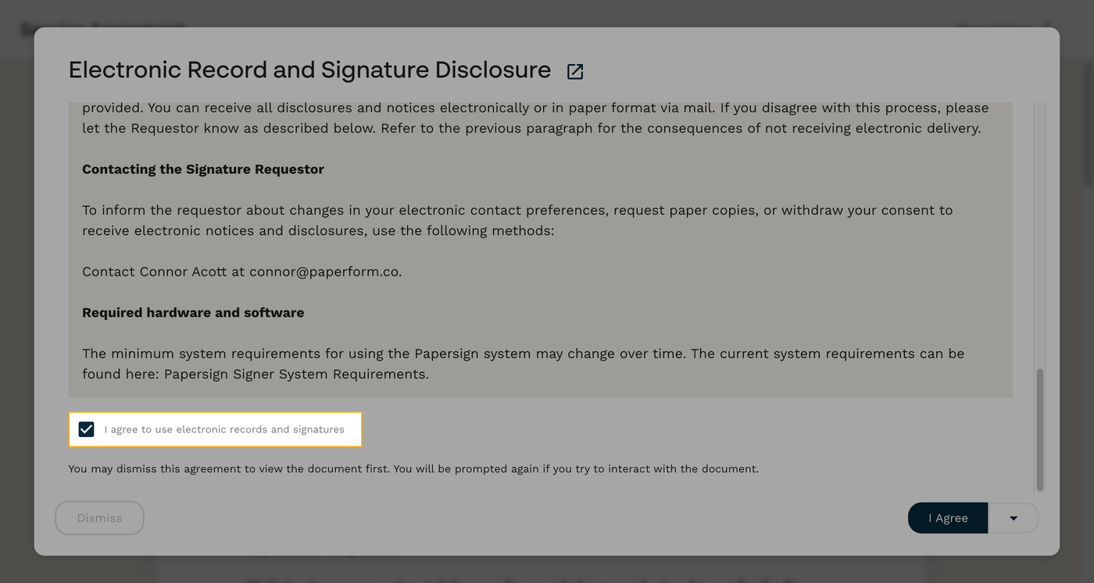
Task: Select the "Contacting the Signature Requestor" heading
Action: pos(203,169)
